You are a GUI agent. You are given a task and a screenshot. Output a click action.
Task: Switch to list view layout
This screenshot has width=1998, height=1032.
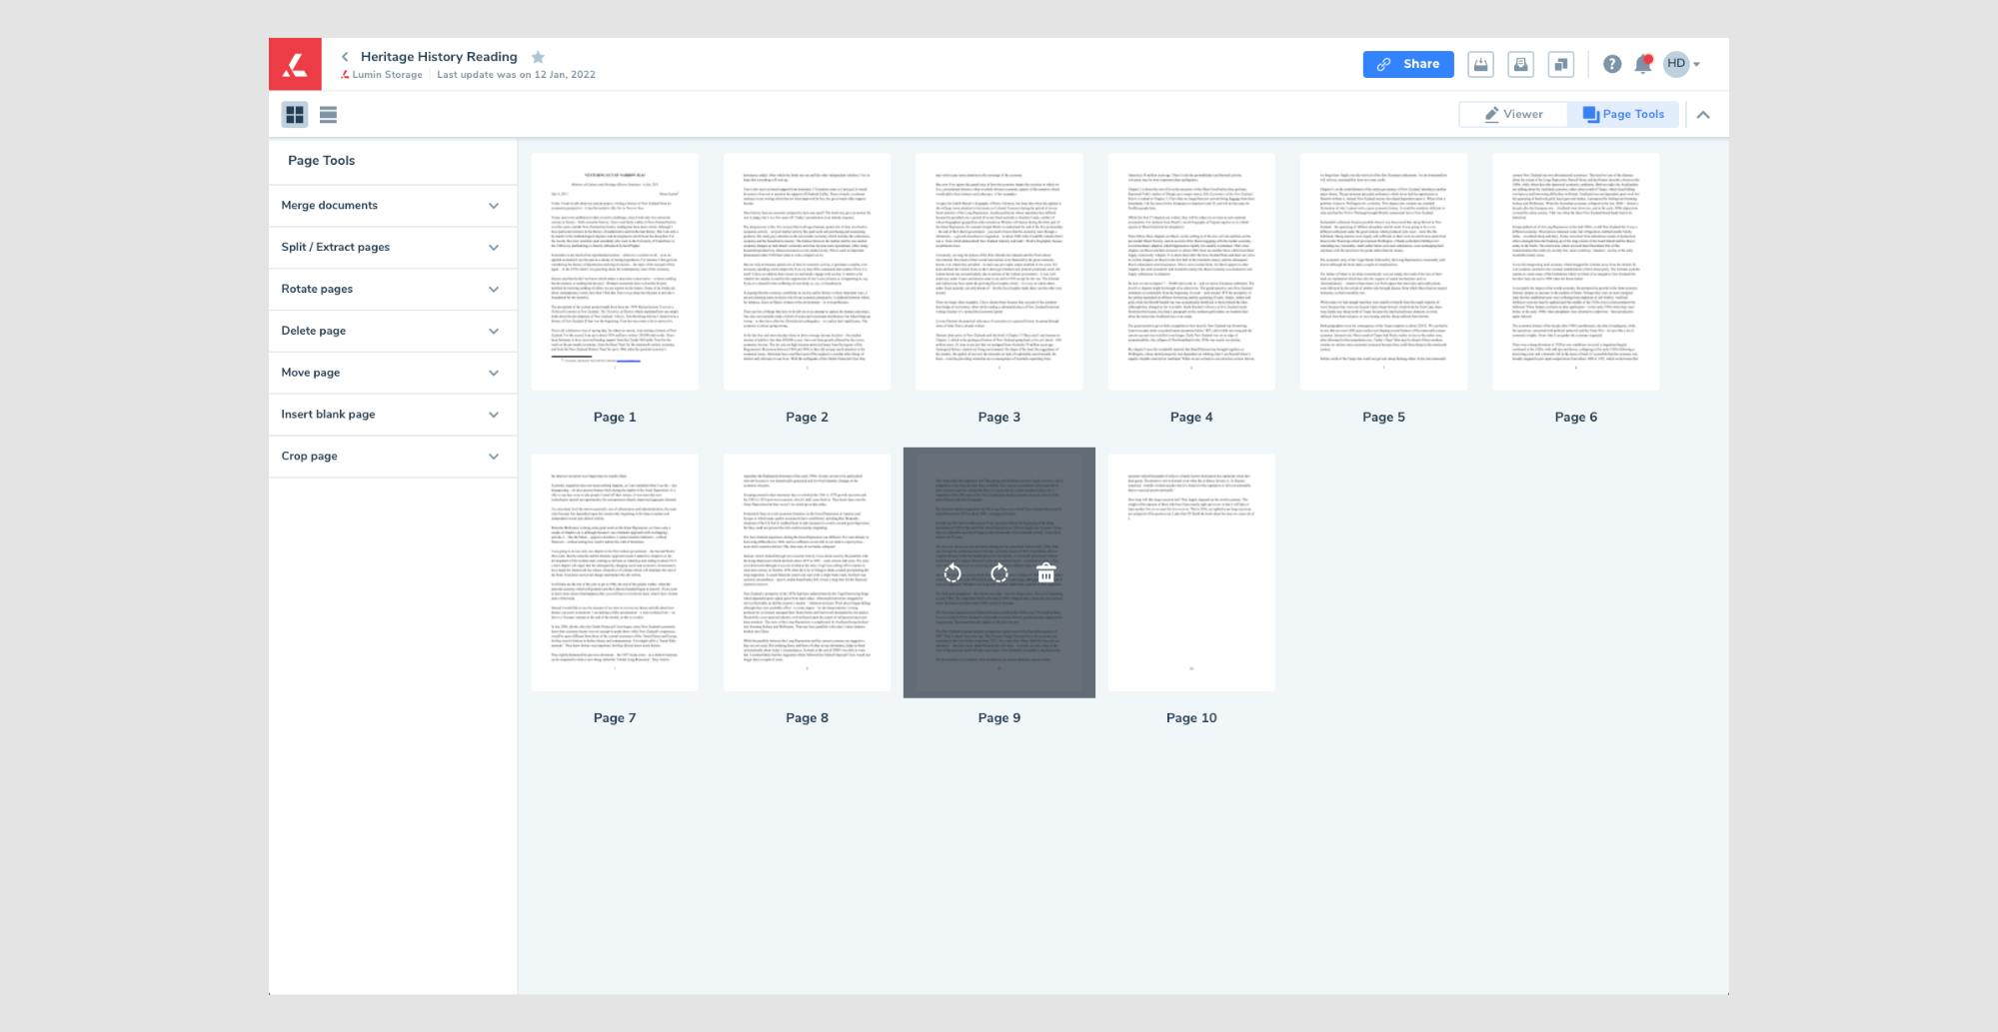[x=328, y=115]
